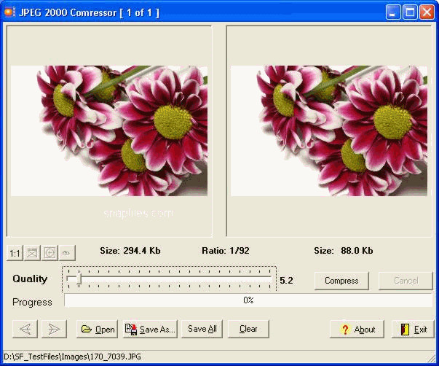Screen dimensions: 439x366
Task: Click the Save As... button
Action: point(150,329)
